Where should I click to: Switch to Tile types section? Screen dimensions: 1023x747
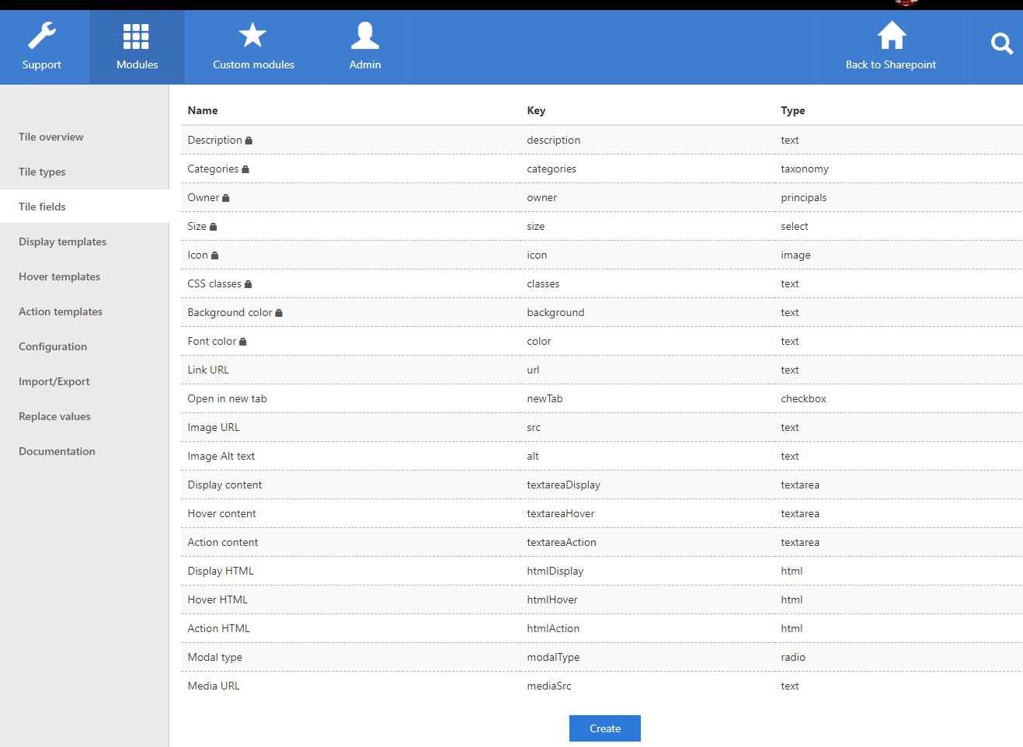pyautogui.click(x=42, y=172)
